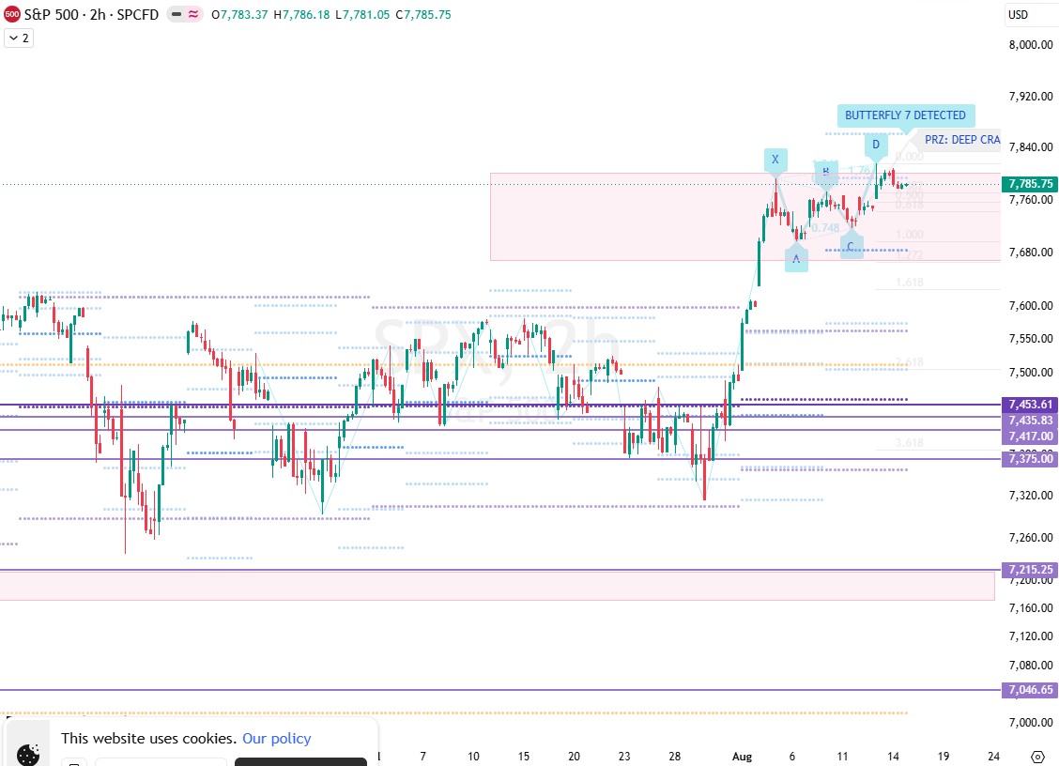
Task: Click the 24 date label on time axis
Action: (x=993, y=757)
